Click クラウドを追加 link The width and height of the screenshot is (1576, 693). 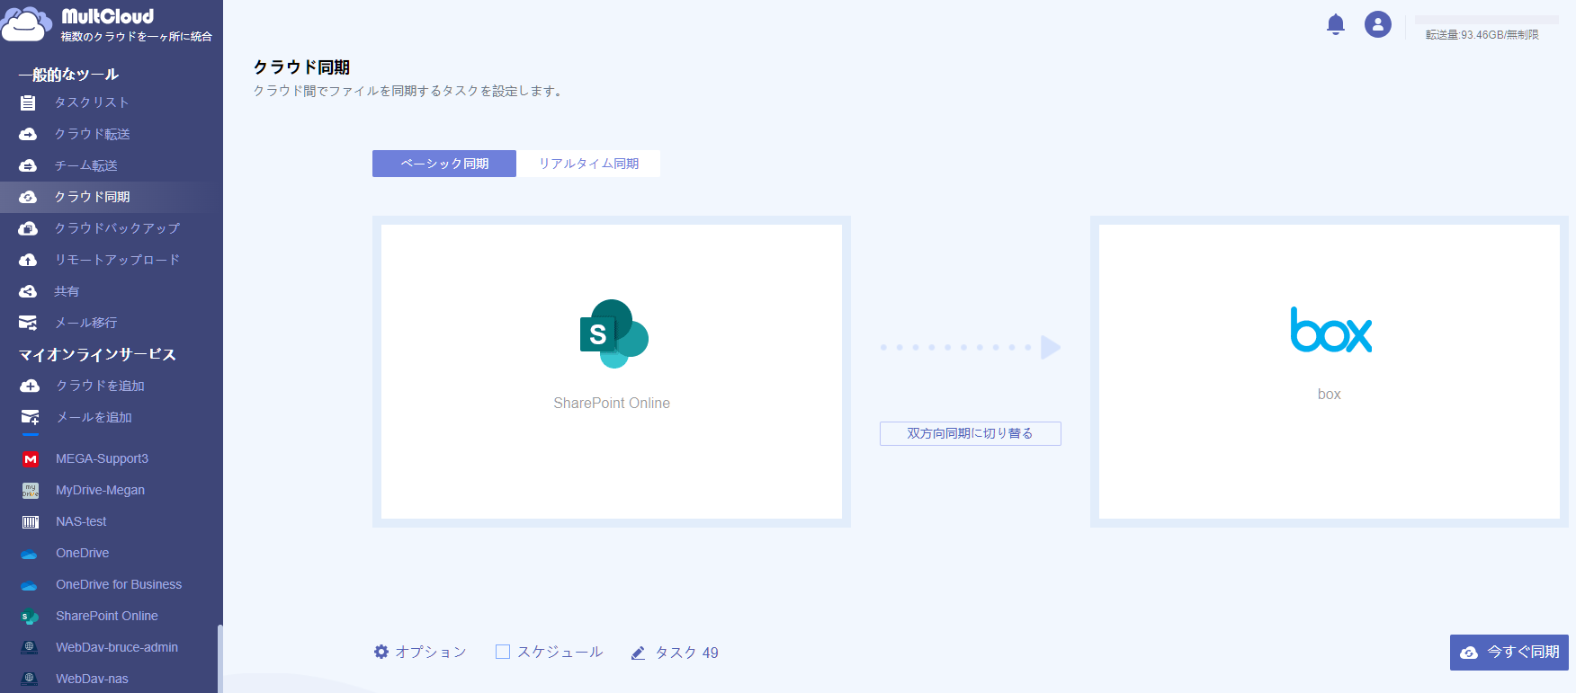click(x=101, y=386)
